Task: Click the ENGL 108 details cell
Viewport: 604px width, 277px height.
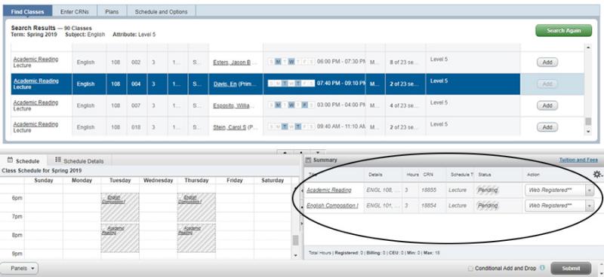Action: click(383, 190)
